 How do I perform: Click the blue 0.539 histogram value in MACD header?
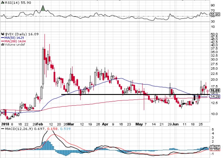65,129
